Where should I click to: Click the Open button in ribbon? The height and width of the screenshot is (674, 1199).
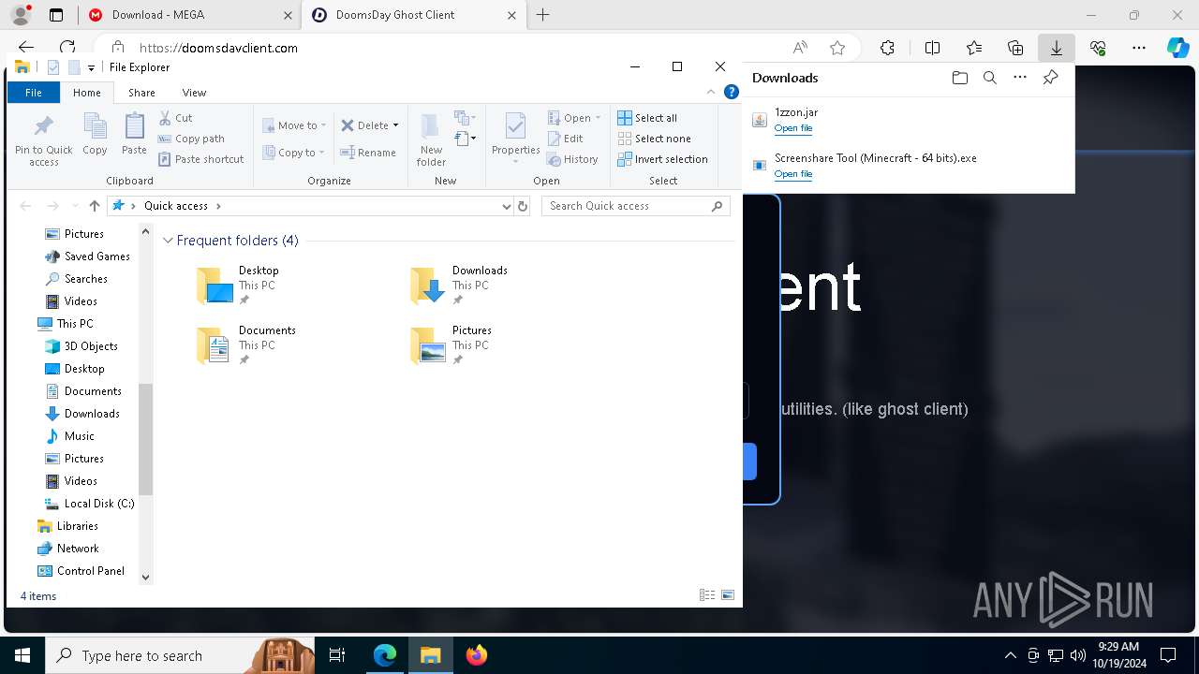click(x=574, y=118)
